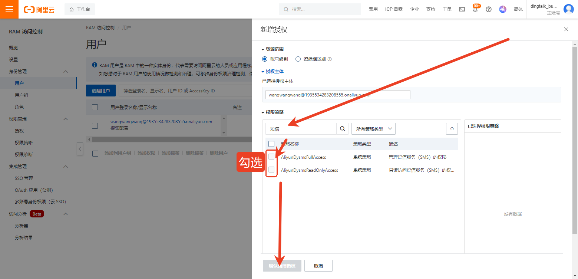Open the 费用 header link
578x279 pixels.
[373, 9]
